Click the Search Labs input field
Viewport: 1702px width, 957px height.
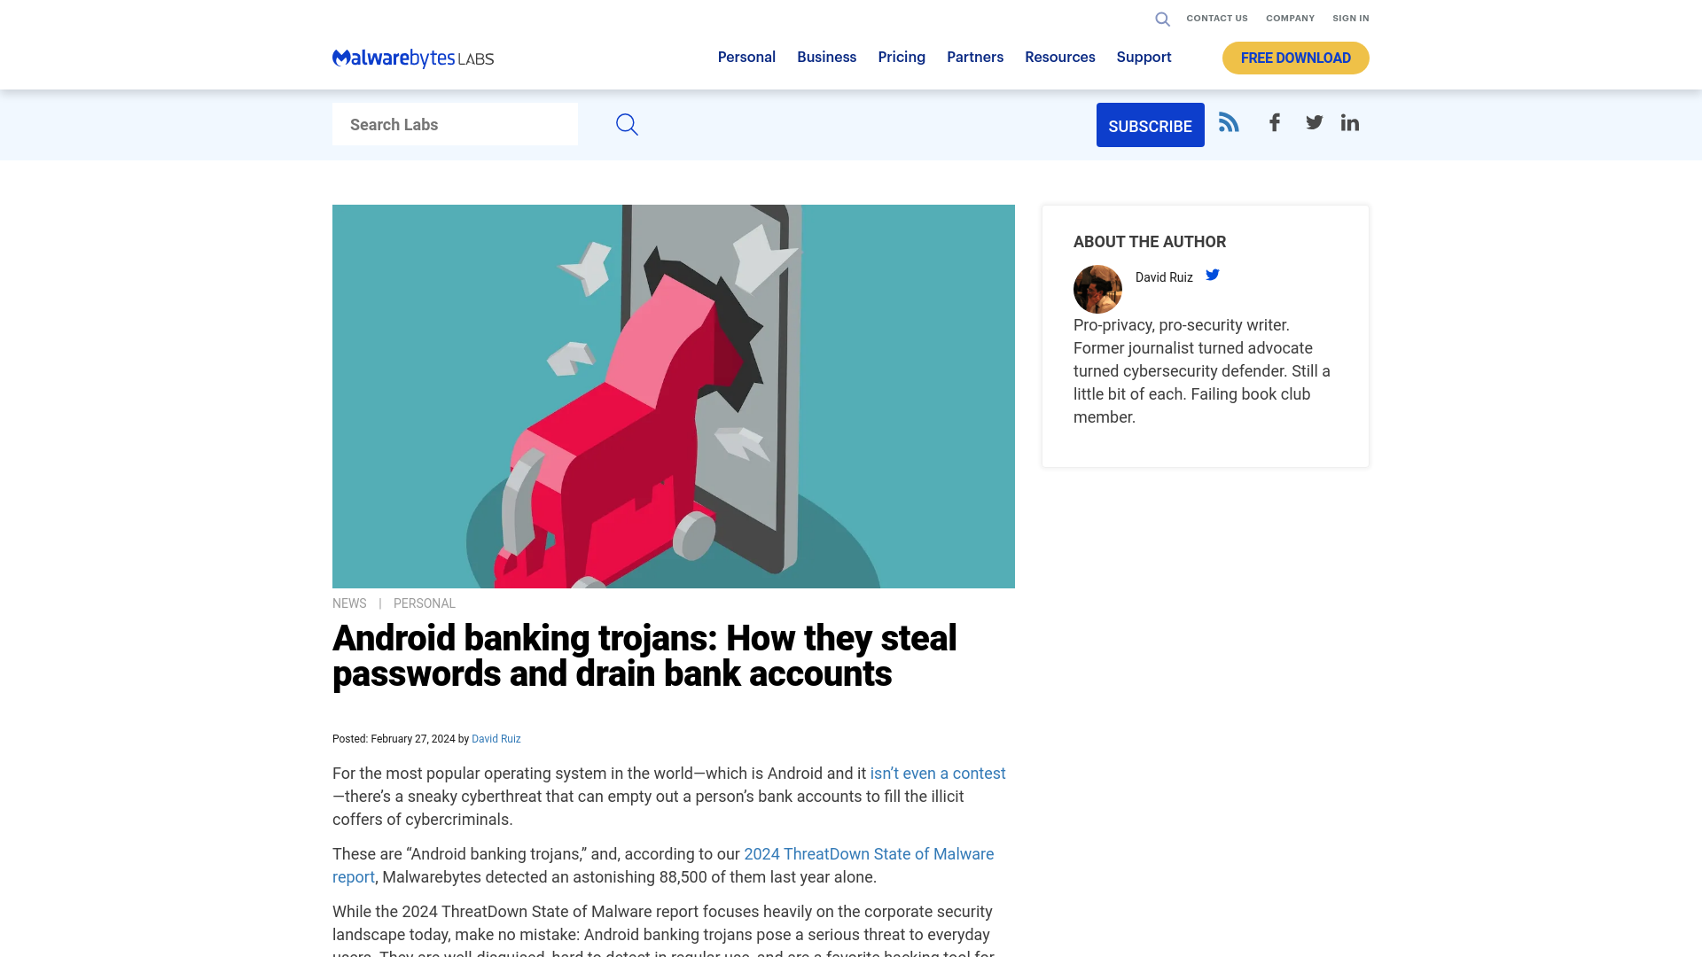455,124
